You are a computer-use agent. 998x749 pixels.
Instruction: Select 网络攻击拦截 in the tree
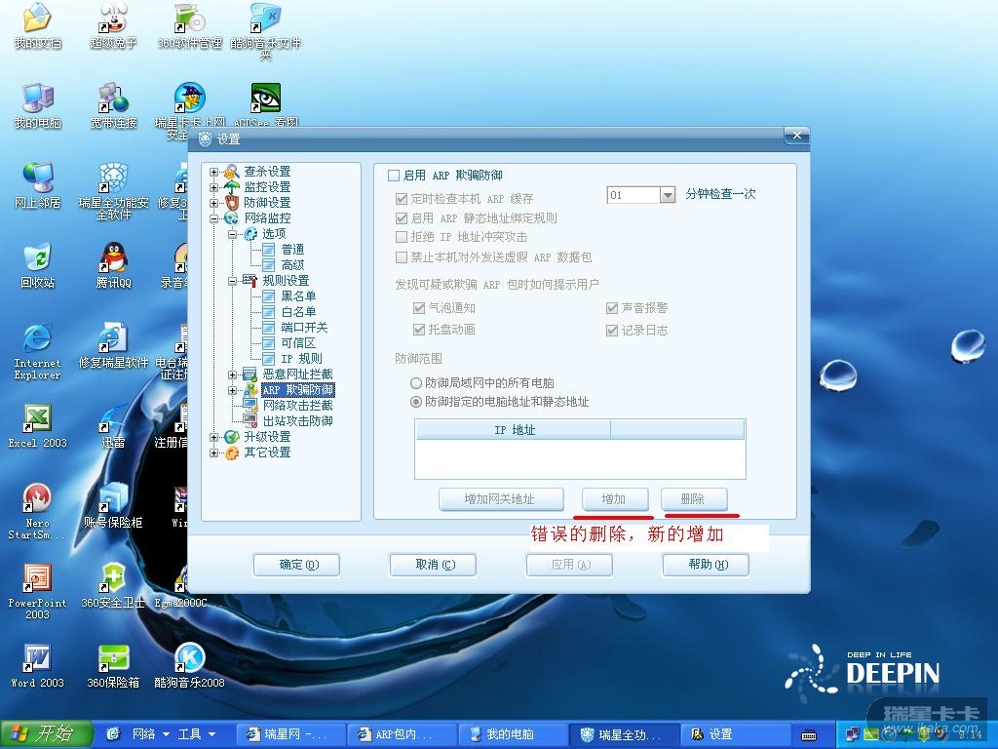[x=298, y=405]
